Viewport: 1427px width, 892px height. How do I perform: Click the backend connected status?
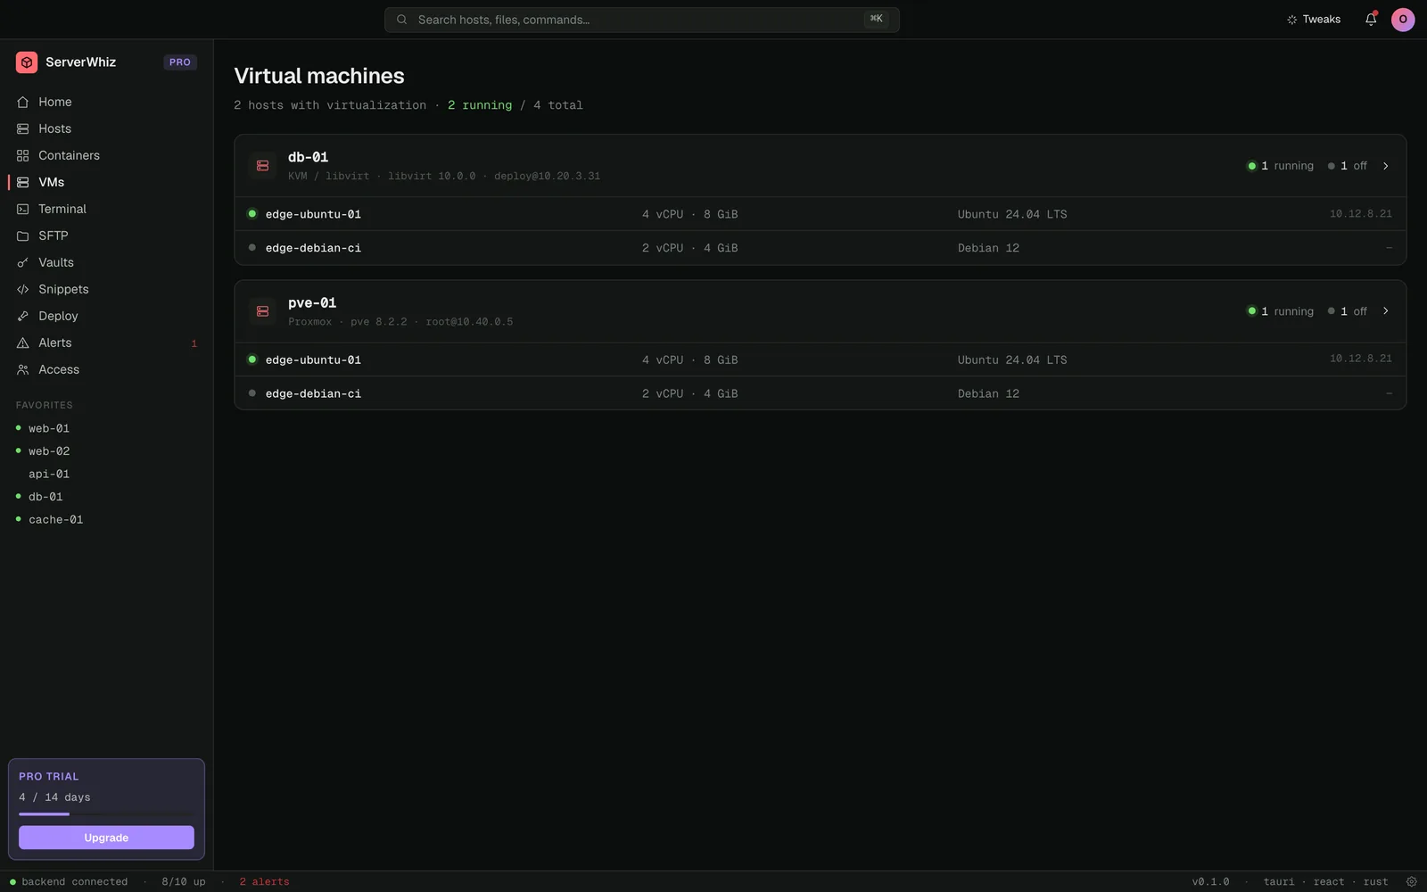pyautogui.click(x=69, y=882)
